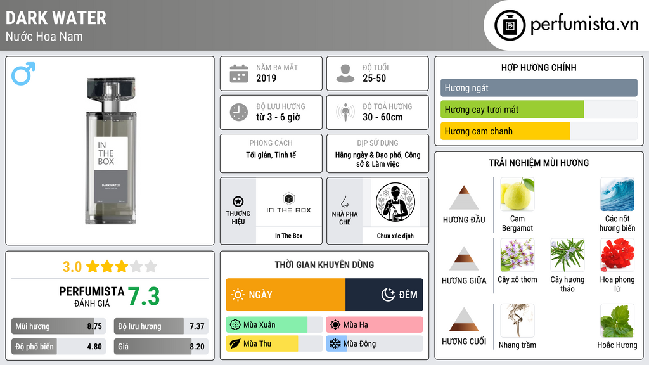The image size is (649, 365).
Task: Click the In The Box cube logo
Action: point(288,198)
